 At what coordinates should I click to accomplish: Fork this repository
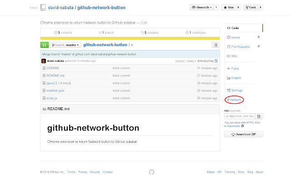click(251, 7)
